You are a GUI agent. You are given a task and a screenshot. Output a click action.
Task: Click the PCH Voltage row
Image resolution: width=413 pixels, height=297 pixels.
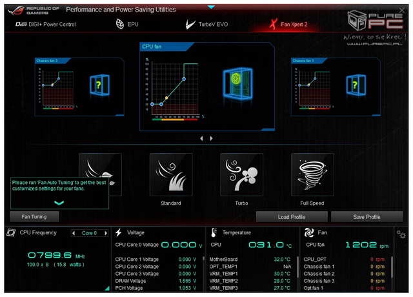point(156,288)
